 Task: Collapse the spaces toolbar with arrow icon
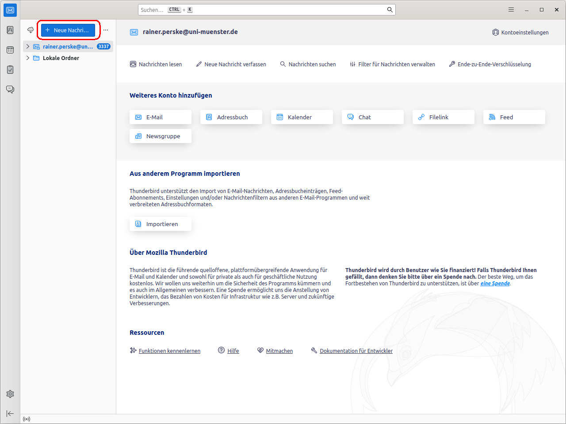point(10,413)
